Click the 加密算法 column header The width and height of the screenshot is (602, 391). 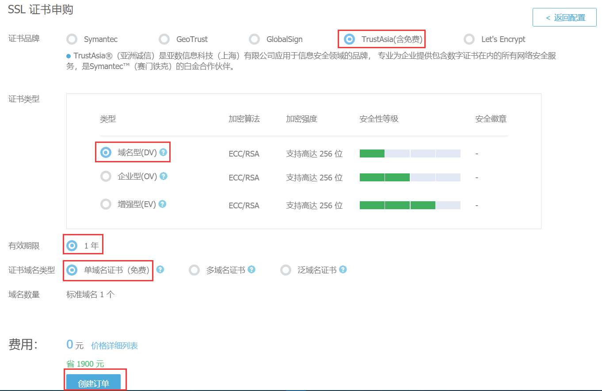(x=244, y=119)
